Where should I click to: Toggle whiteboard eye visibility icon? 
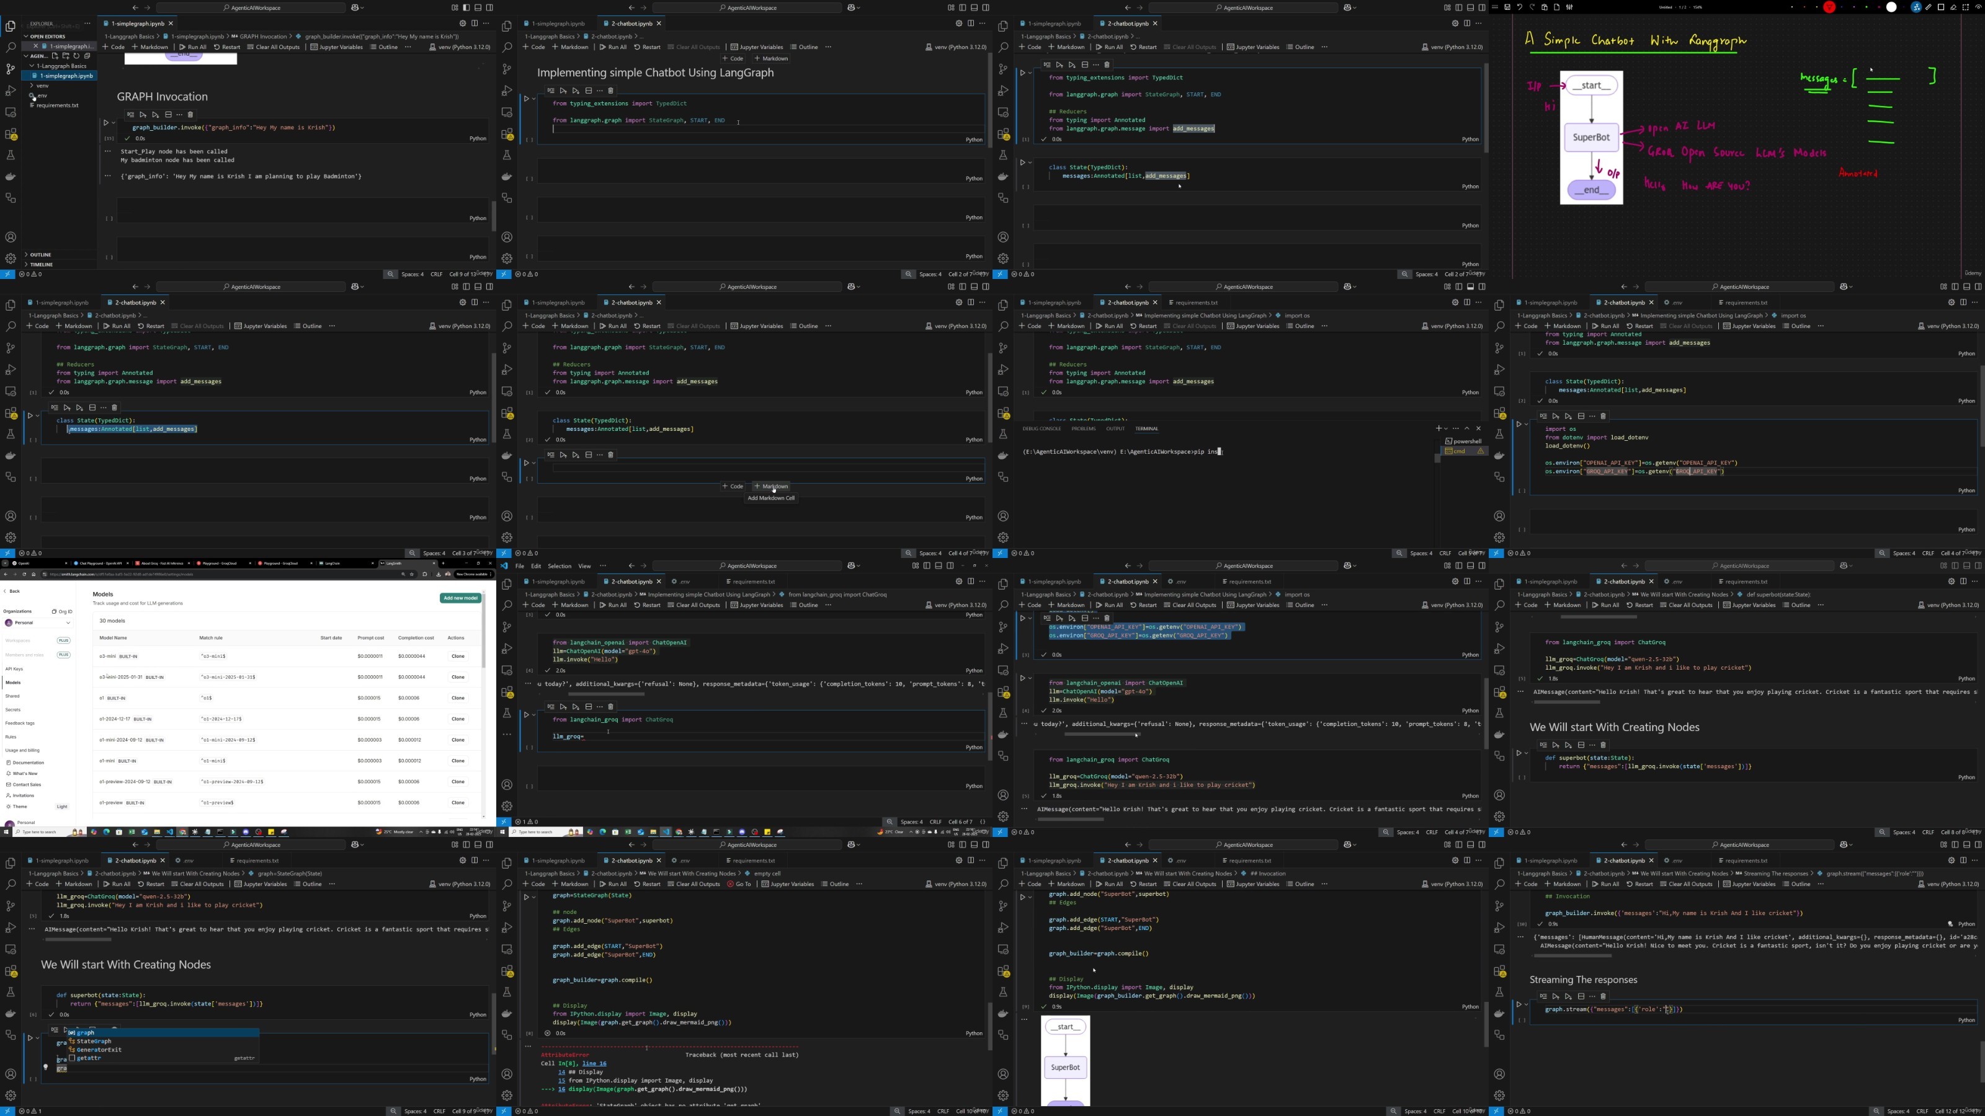point(1979,7)
